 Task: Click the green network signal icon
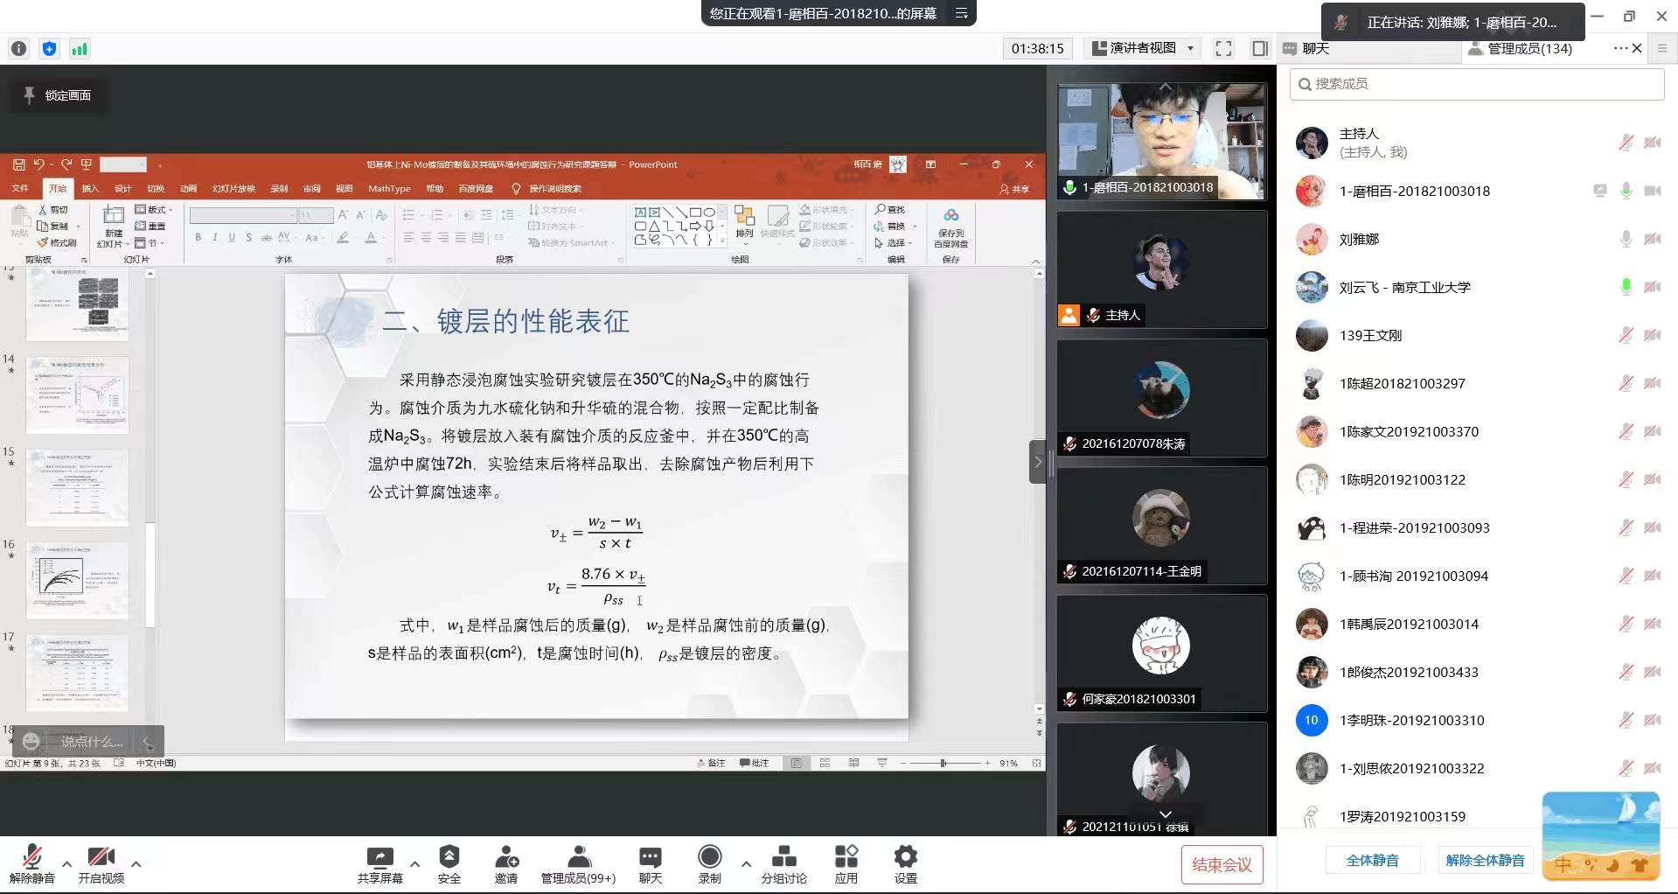80,49
